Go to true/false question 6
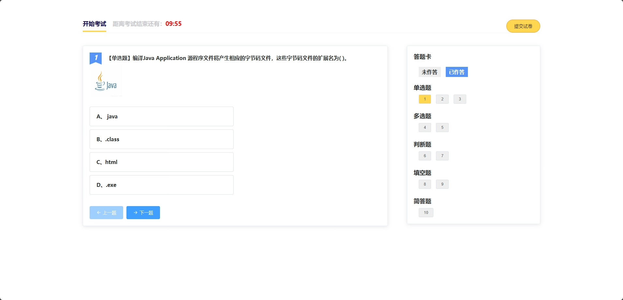623x300 pixels. tap(425, 156)
